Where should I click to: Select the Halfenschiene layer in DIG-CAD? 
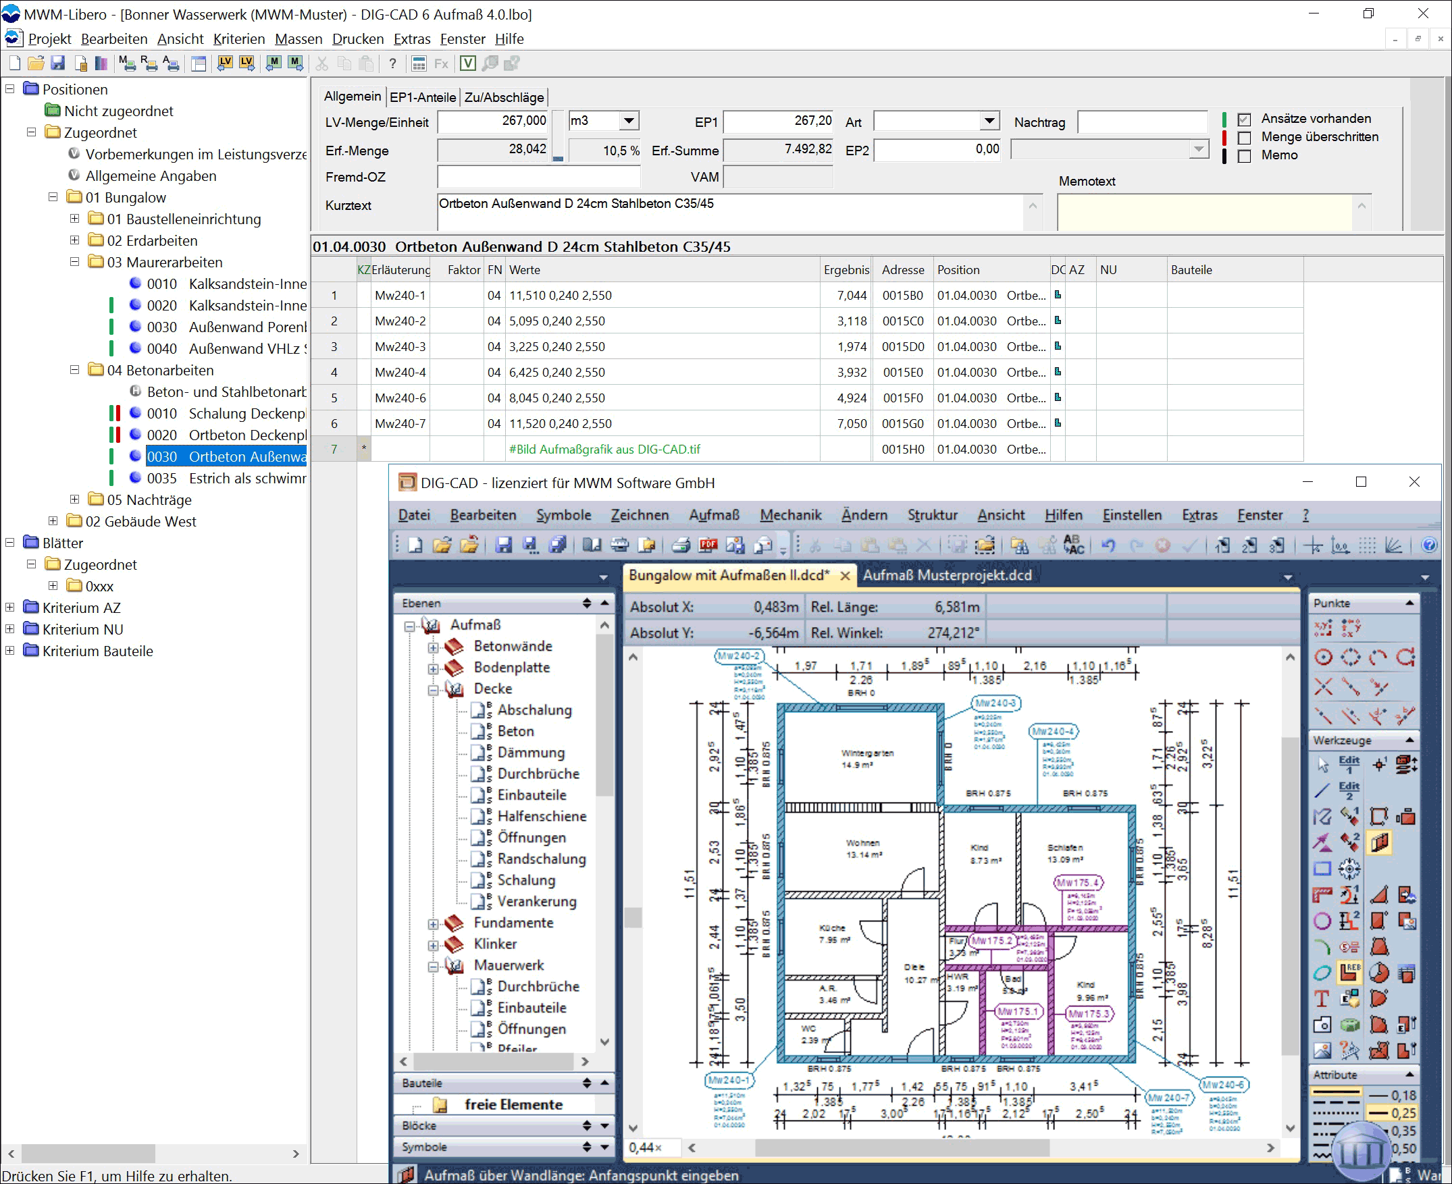[542, 815]
